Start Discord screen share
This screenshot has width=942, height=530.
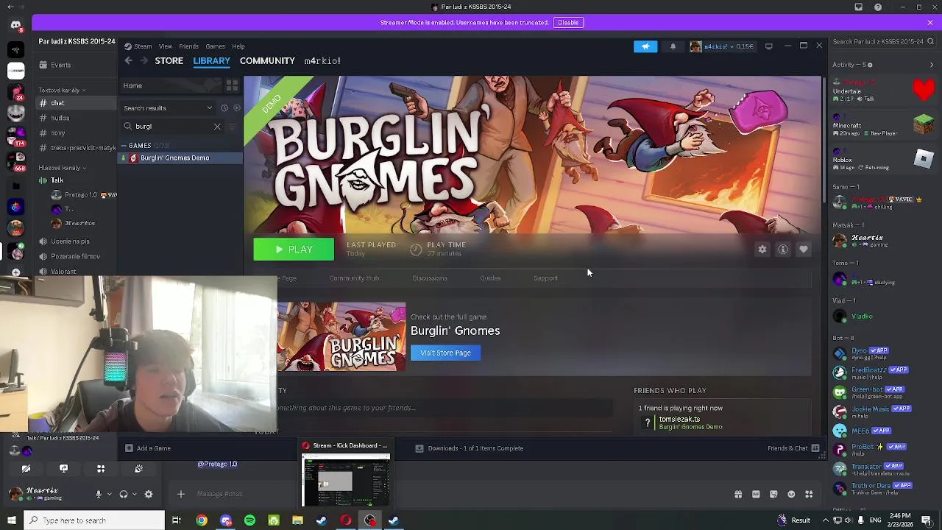(x=63, y=468)
